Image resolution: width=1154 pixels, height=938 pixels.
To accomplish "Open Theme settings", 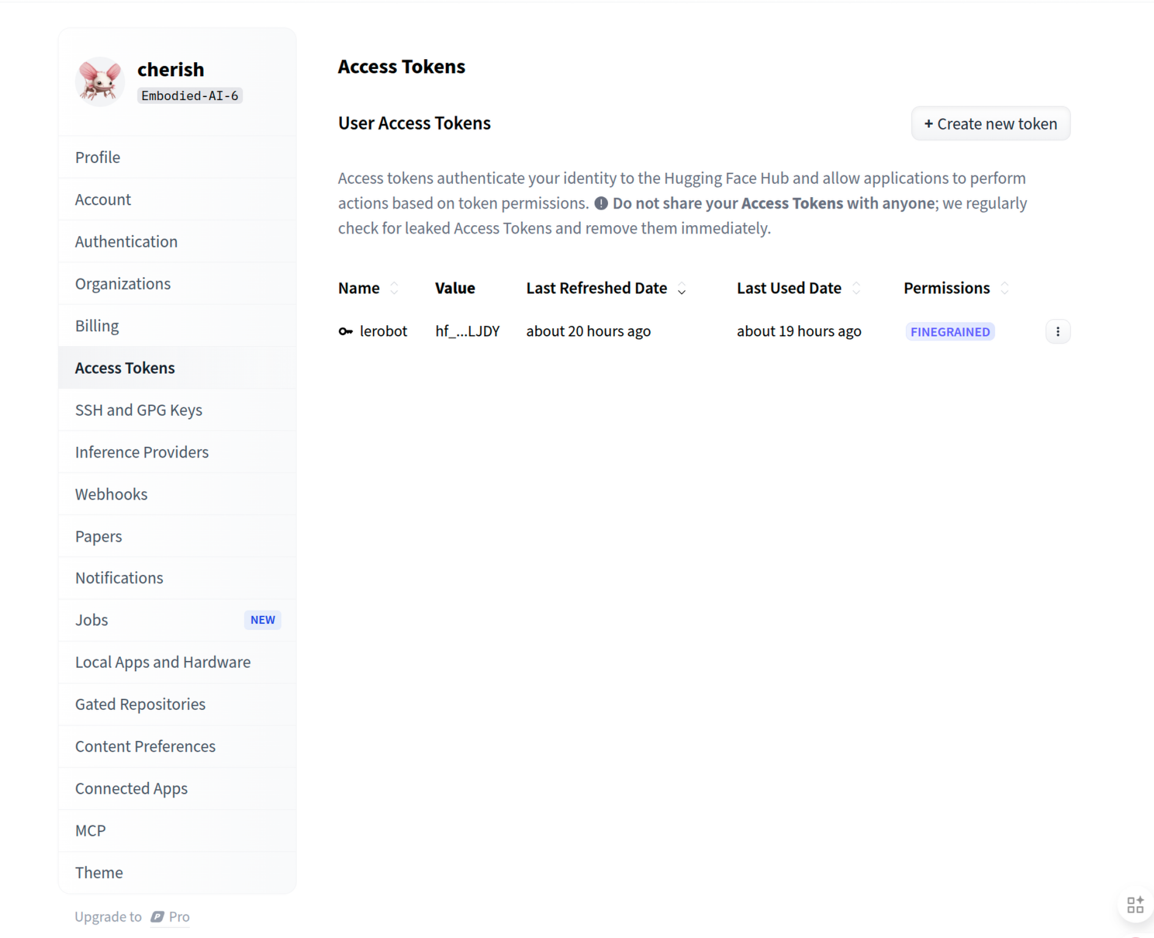I will (177, 873).
